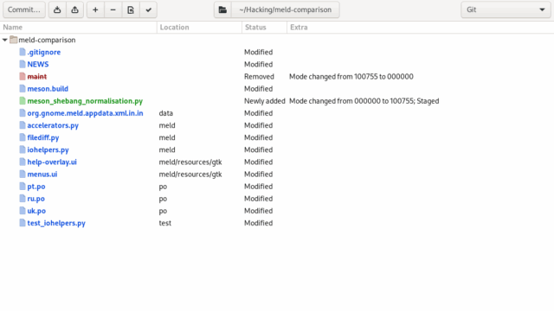This screenshot has width=554, height=311.
Task: Click 'Mode changed from 100755 to 000000' text
Action: tap(351, 77)
